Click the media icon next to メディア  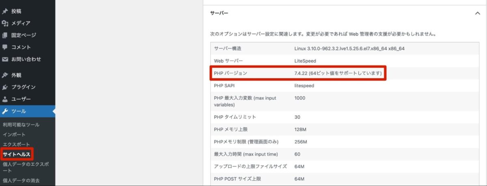[x=5, y=23]
